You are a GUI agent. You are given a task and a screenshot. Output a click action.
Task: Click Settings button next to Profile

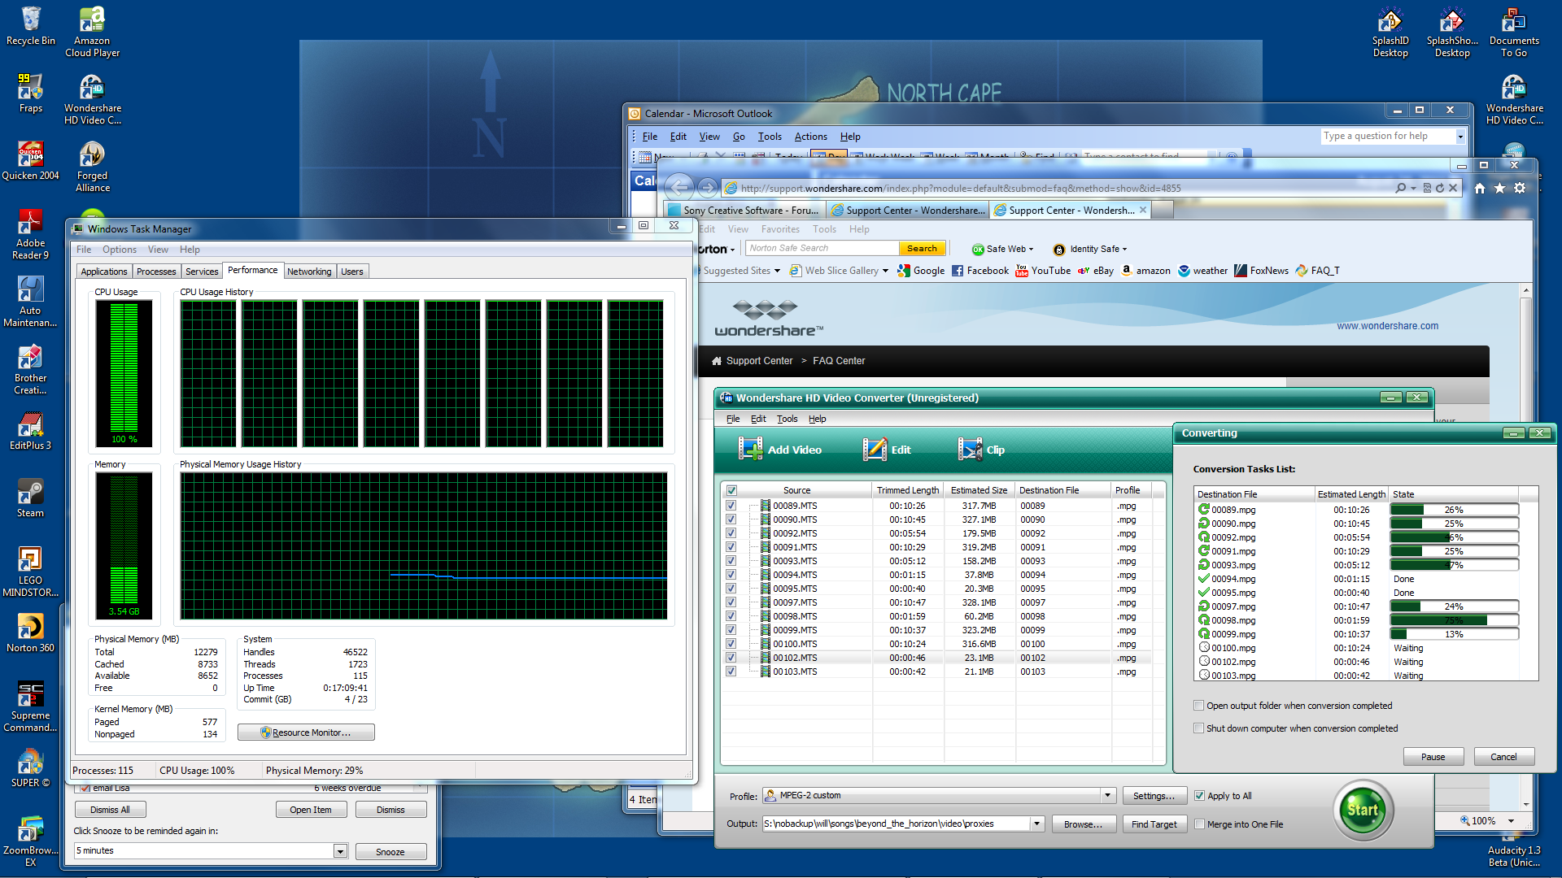[x=1154, y=796]
